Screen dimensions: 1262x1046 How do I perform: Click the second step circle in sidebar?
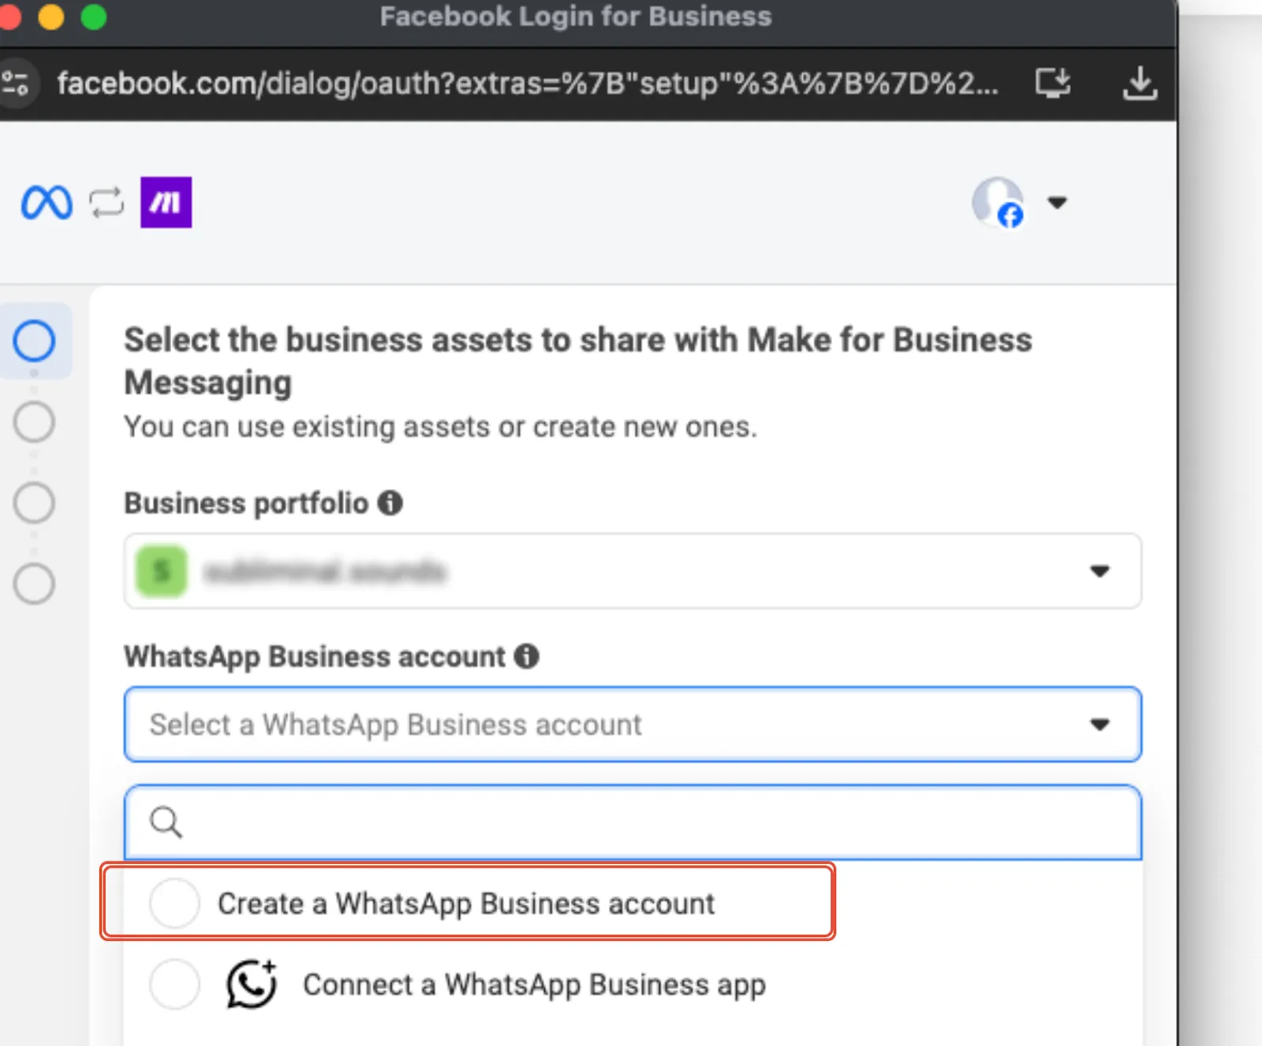pos(34,422)
